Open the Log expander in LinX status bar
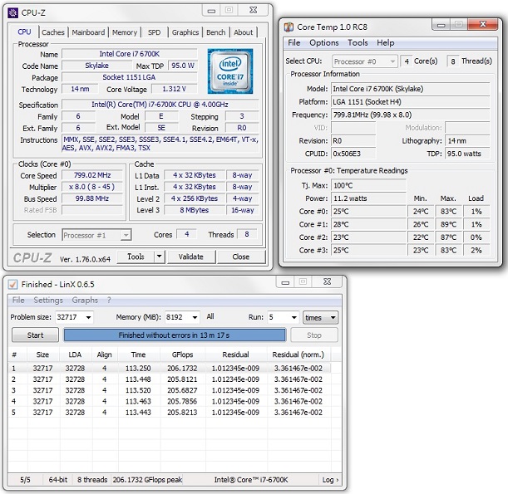The width and height of the screenshot is (508, 494). pyautogui.click(x=330, y=480)
